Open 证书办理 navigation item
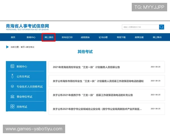The image size is (170, 136). pyautogui.click(x=103, y=37)
